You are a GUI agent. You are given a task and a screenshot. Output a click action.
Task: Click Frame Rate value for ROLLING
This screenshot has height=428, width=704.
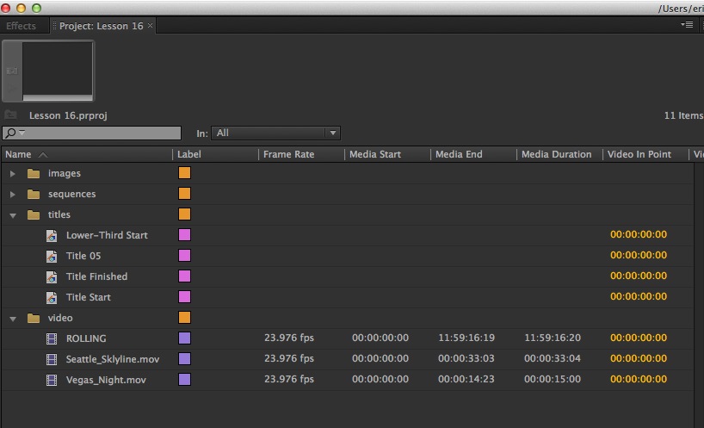[289, 338]
